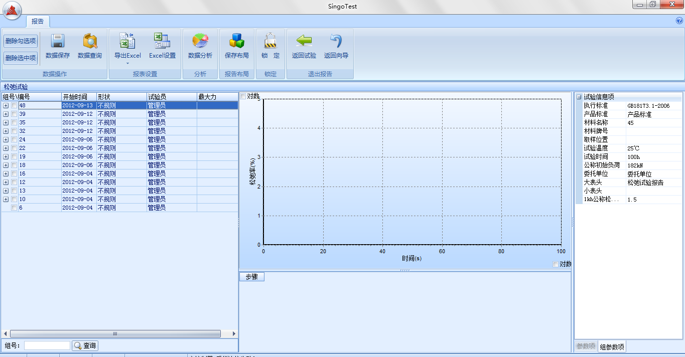Click the 步骤 button
This screenshot has height=357, width=685.
tap(252, 277)
